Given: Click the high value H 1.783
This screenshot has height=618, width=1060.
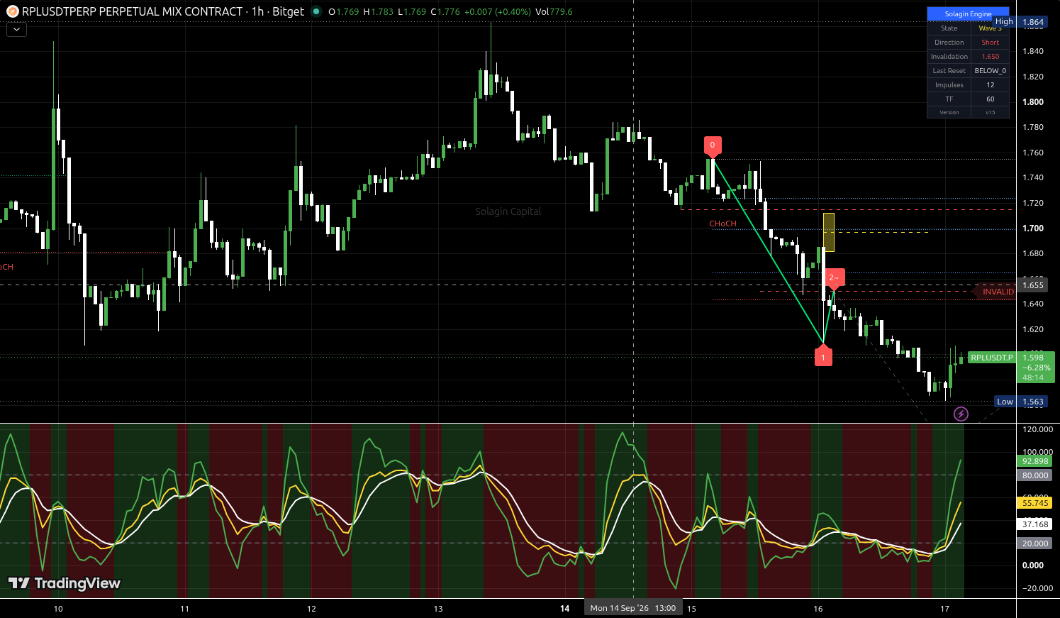Looking at the screenshot, I should (x=378, y=11).
